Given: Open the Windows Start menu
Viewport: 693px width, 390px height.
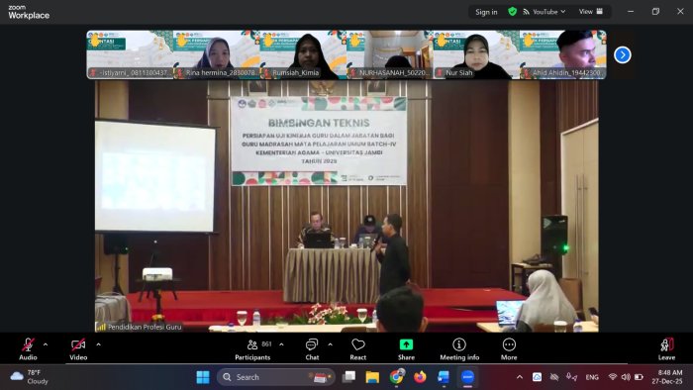Looking at the screenshot, I should pos(203,377).
